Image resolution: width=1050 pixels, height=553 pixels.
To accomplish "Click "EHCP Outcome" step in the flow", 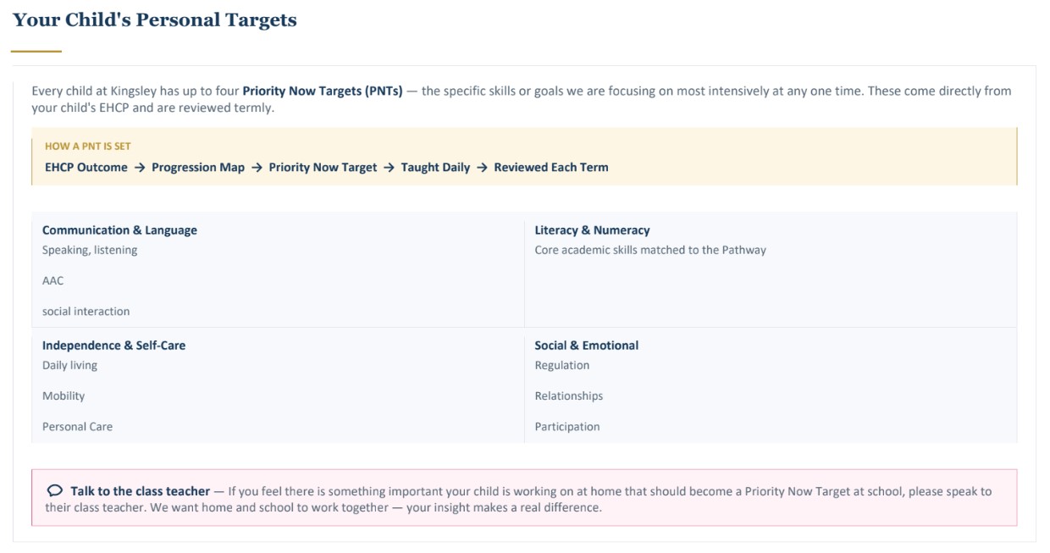I will tap(86, 167).
